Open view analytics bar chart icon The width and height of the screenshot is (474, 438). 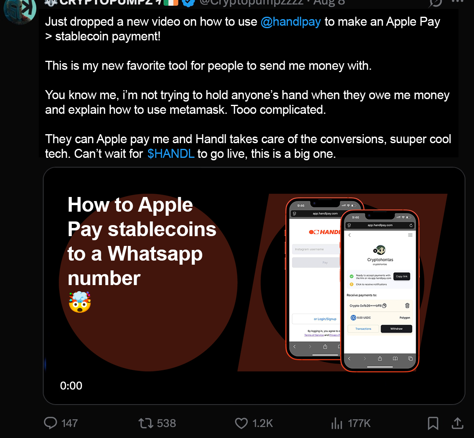tap(337, 423)
